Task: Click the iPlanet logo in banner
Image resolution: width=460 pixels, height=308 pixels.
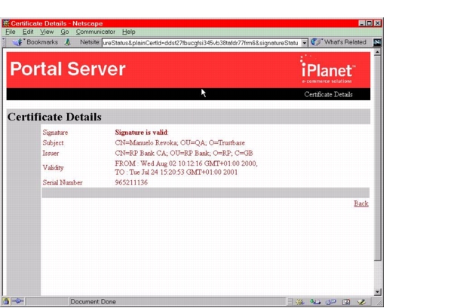Action: pos(327,69)
